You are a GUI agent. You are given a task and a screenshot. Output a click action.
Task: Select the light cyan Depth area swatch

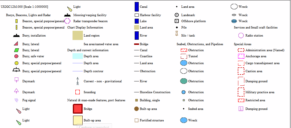[x=77, y=56]
